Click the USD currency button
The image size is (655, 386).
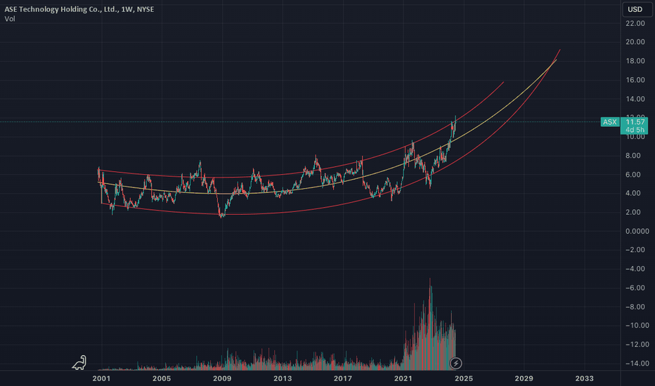637,9
